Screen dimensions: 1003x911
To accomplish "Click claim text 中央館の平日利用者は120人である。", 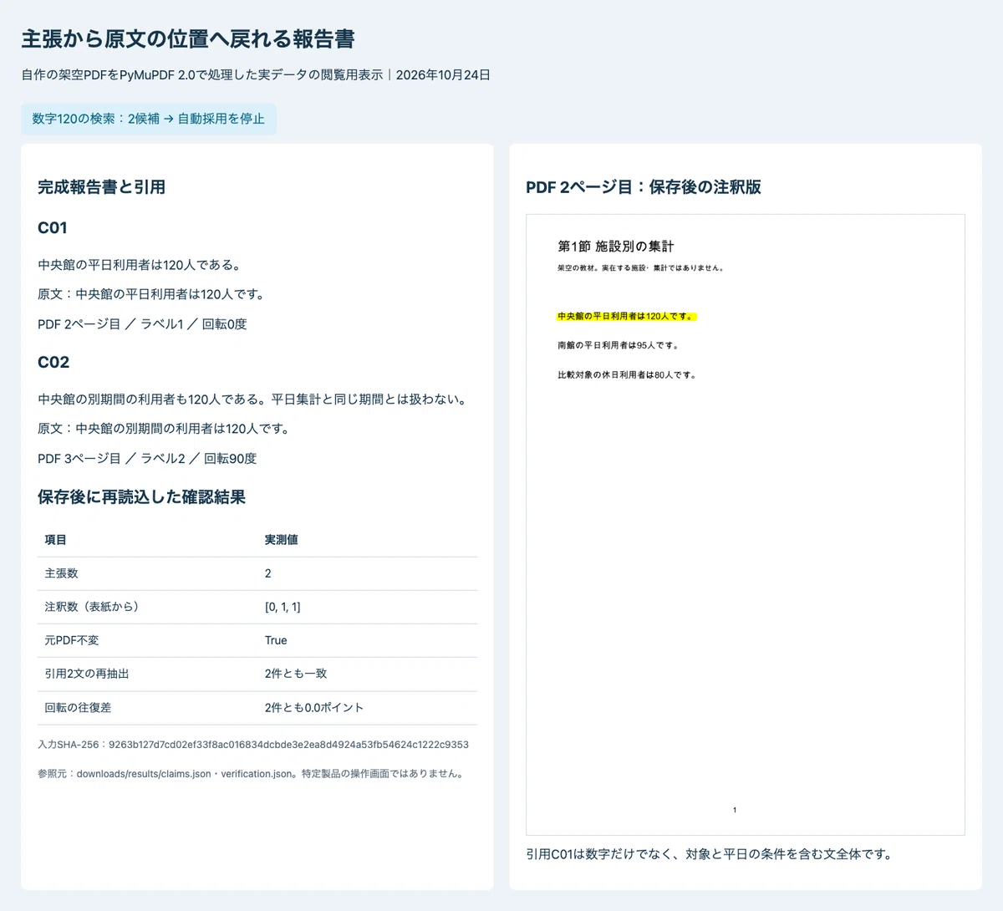I will coord(140,265).
